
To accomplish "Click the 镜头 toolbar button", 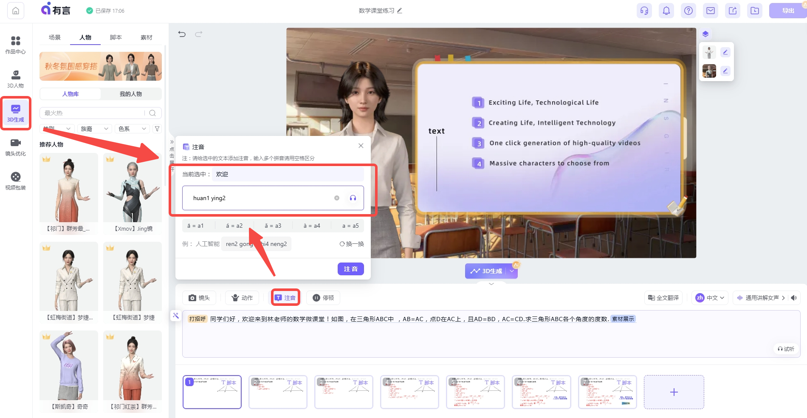I will point(199,298).
